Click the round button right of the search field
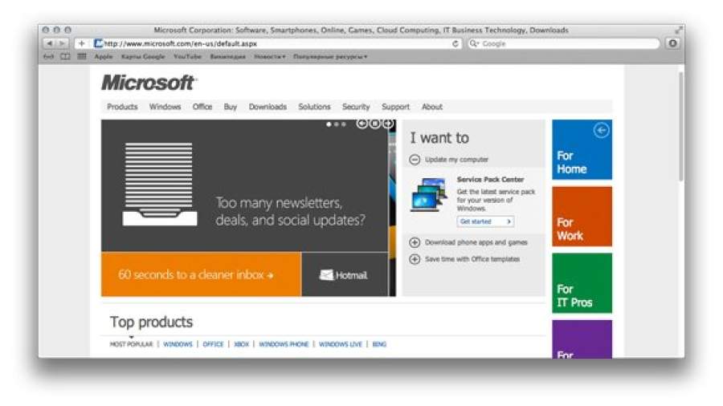This screenshot has height=406, width=723. pos(672,43)
